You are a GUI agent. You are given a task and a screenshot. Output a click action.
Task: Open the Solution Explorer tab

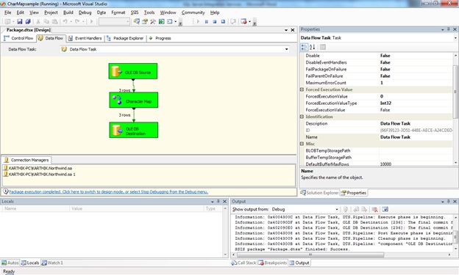point(319,193)
